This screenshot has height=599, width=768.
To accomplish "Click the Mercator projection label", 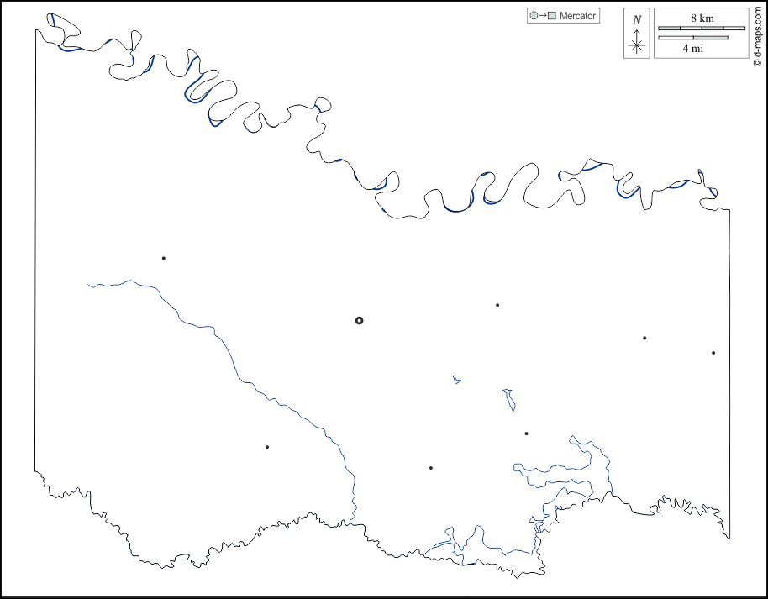I will tap(577, 16).
